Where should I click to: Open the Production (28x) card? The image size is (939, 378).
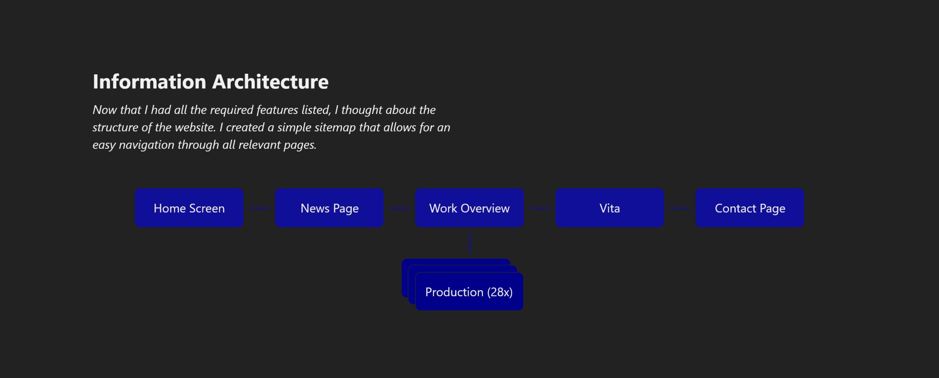(x=469, y=292)
